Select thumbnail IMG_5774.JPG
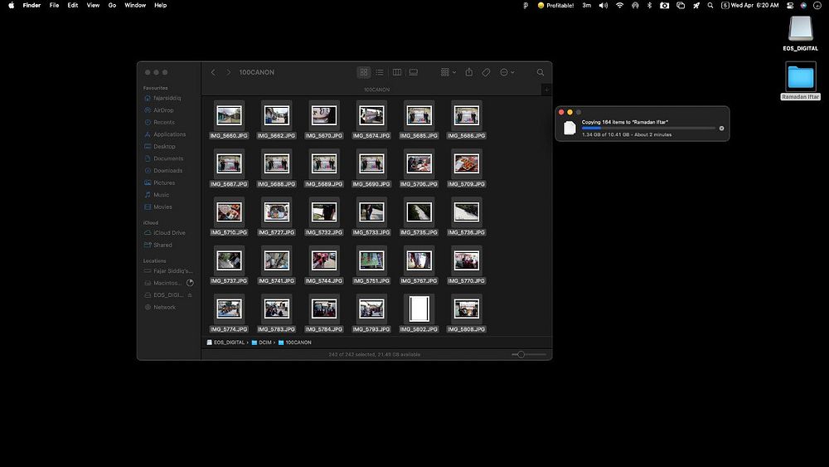The height and width of the screenshot is (467, 829). pos(229,309)
